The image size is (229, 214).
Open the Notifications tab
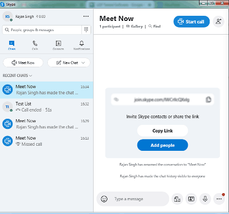point(81,45)
